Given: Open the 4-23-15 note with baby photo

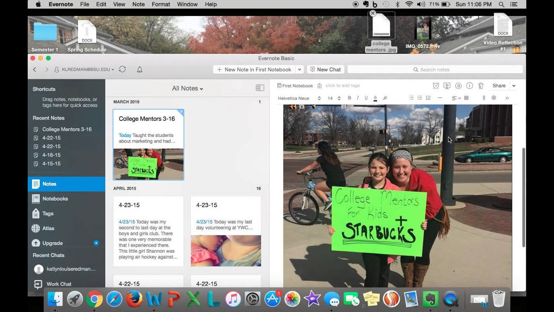Looking at the screenshot, I should 226,231.
